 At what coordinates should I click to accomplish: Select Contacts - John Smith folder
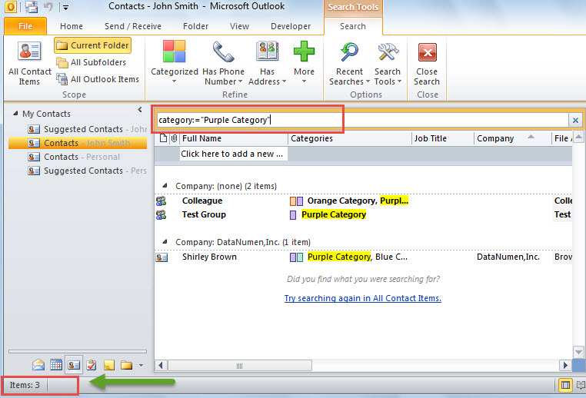(78, 143)
